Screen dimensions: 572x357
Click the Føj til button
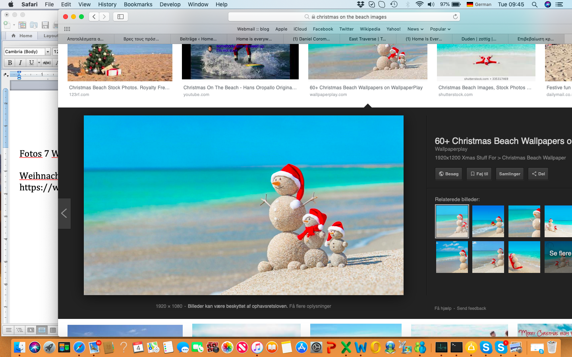[x=479, y=174]
